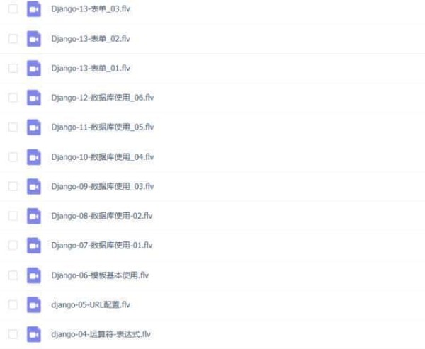Open file Django-07-数据库使用-01.flv
This screenshot has height=349, width=425.
[102, 246]
